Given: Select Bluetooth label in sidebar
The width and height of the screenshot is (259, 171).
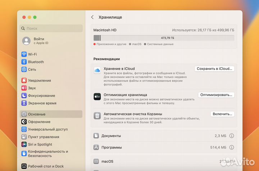Looking at the screenshot, I should (36, 62).
